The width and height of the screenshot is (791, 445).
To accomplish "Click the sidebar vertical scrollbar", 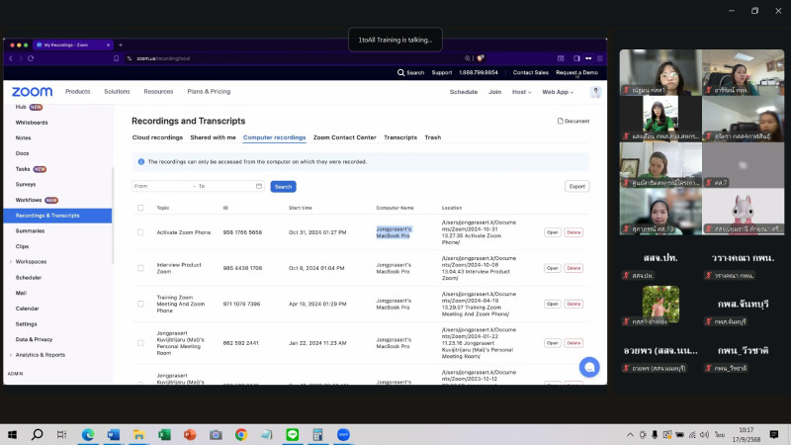I will [113, 215].
